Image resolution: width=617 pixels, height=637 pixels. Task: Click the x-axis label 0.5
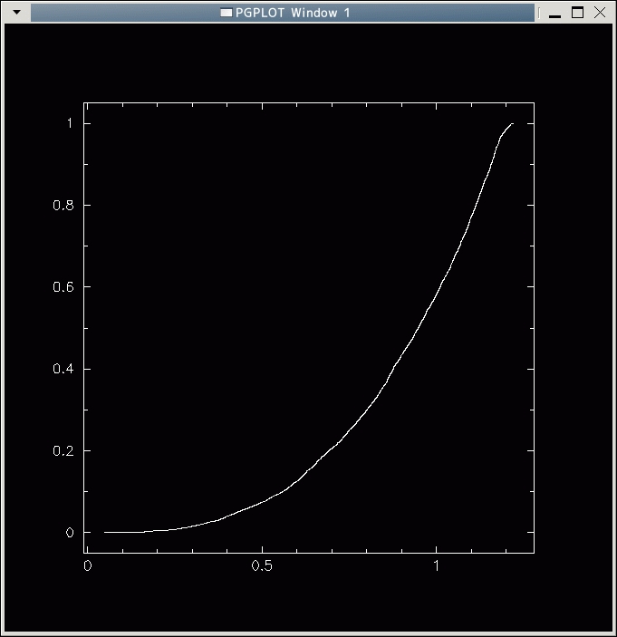coord(262,566)
